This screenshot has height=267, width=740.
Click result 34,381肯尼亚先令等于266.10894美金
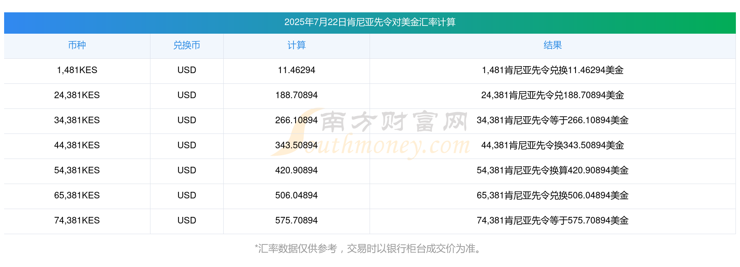pos(553,120)
